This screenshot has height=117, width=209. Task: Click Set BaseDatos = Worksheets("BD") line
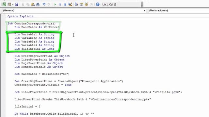click(42, 74)
